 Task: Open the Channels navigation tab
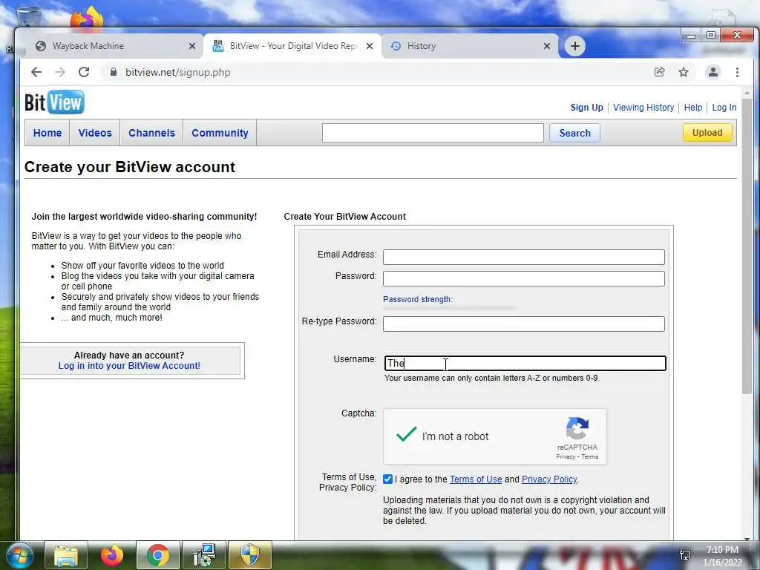pos(151,133)
